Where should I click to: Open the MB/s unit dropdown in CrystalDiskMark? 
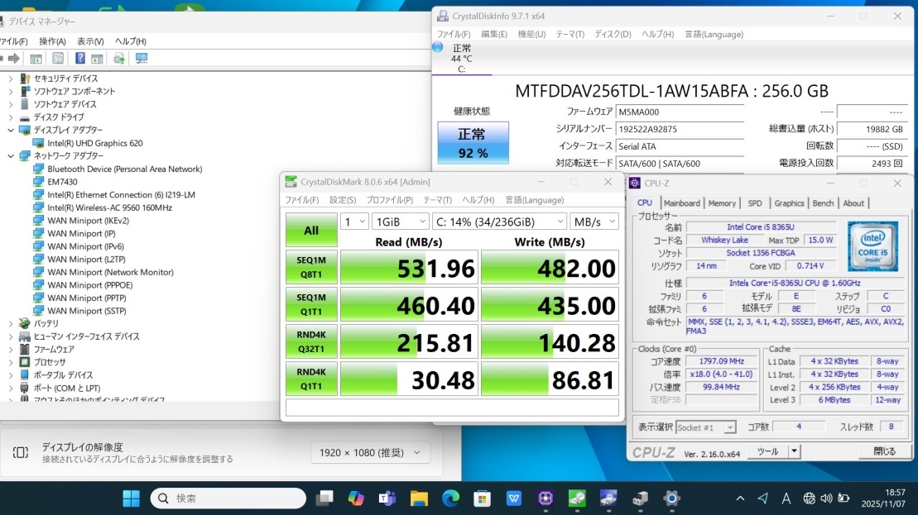click(594, 222)
